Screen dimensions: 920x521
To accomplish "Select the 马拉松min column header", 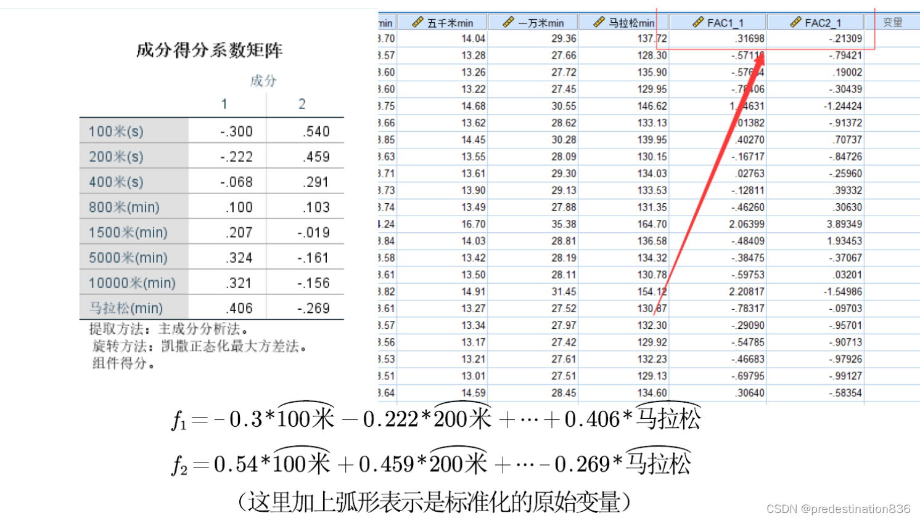I will 623,23.
